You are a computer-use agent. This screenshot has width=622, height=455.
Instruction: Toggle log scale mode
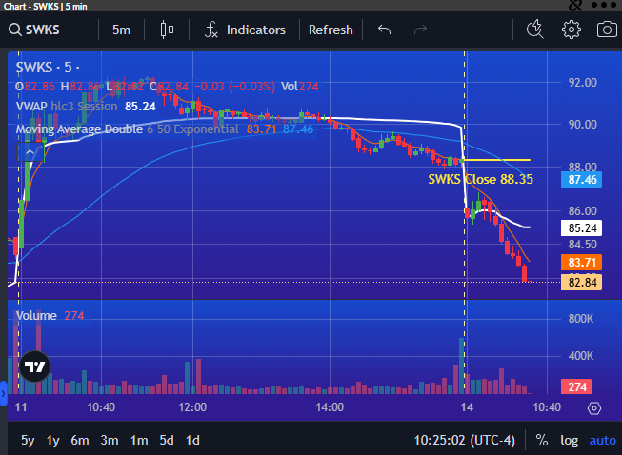569,441
